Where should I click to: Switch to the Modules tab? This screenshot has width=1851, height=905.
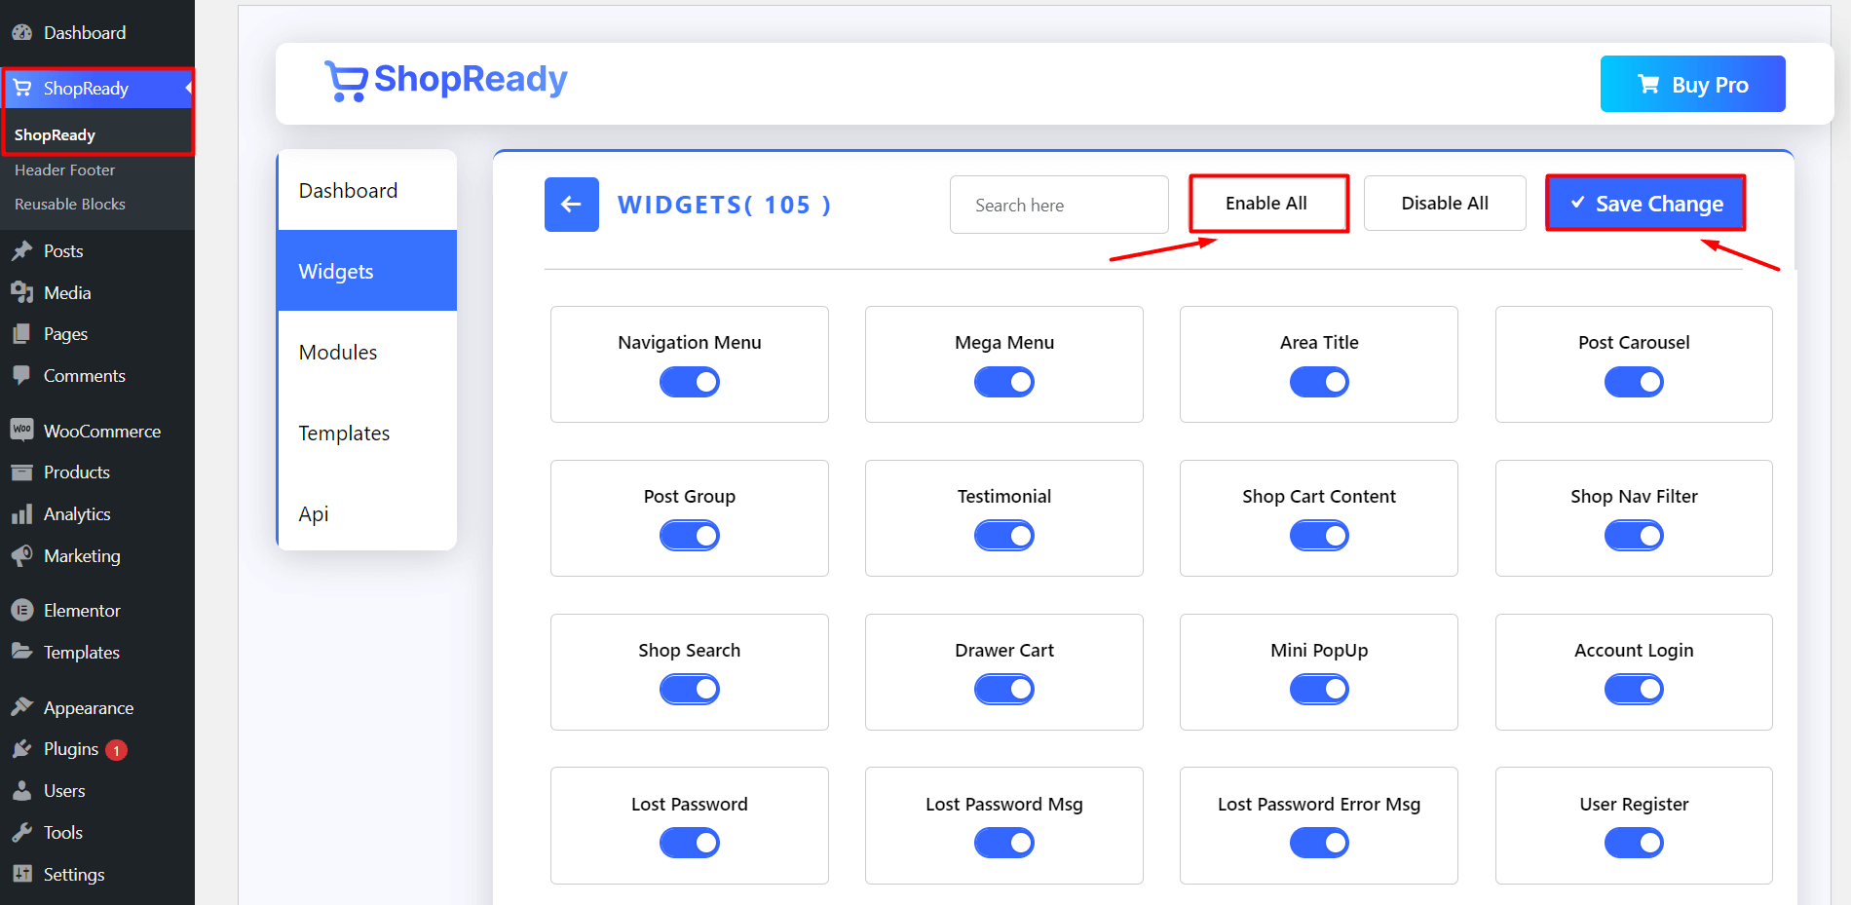pyautogui.click(x=367, y=352)
